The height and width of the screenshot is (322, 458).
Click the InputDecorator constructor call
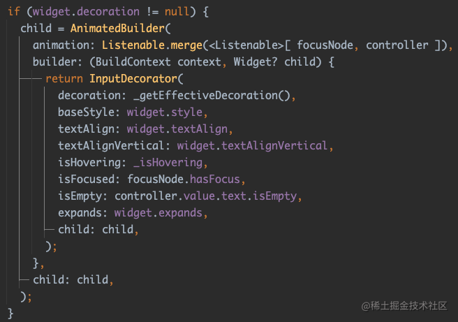pos(133,79)
